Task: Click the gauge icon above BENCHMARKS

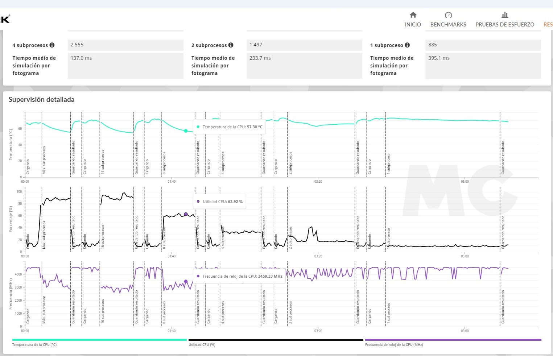Action: click(448, 15)
